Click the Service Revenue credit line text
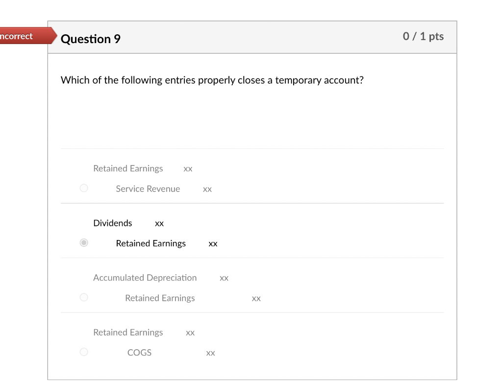Viewport: 502px width, 383px height. (148, 189)
